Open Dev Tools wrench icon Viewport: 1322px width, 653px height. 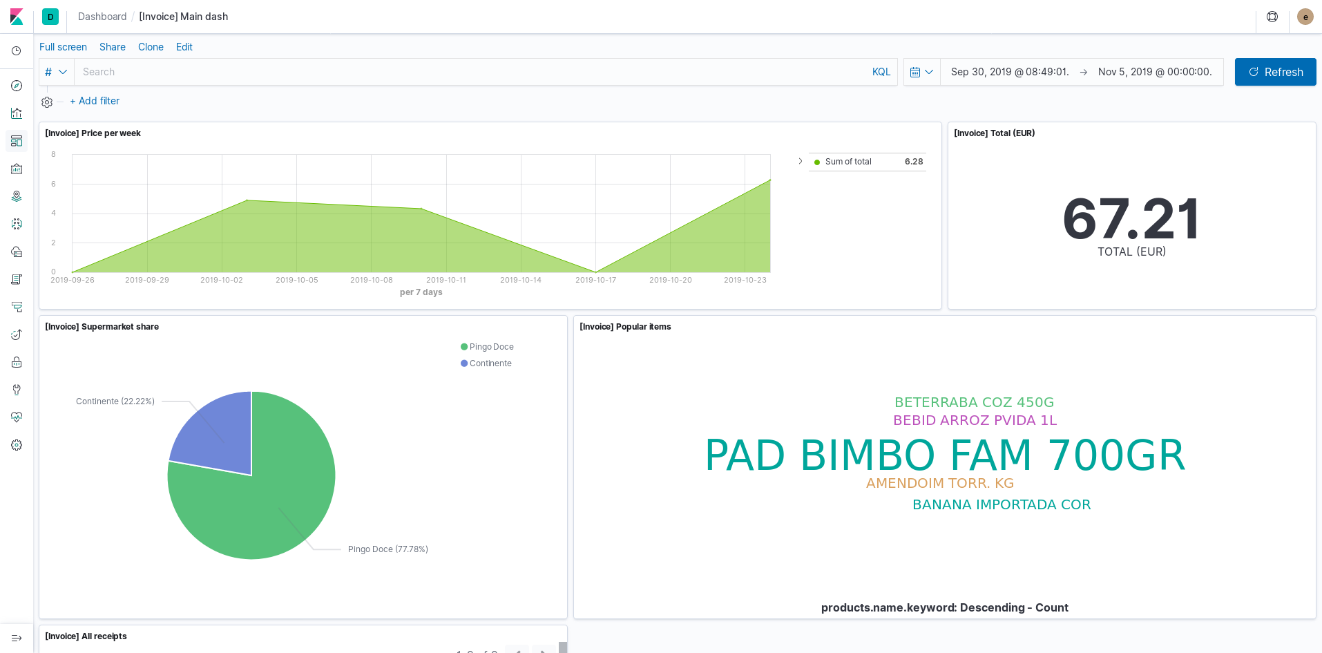(x=17, y=390)
